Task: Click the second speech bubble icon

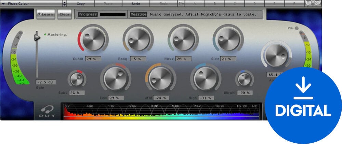Action: pyautogui.click(x=316, y=3)
